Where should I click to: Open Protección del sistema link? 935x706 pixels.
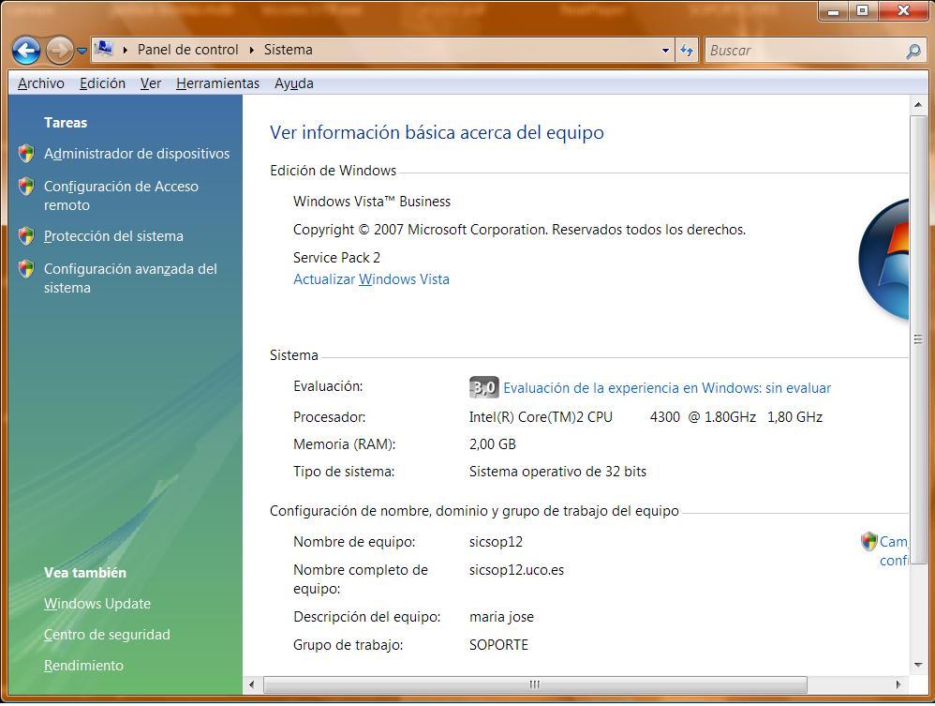[113, 235]
